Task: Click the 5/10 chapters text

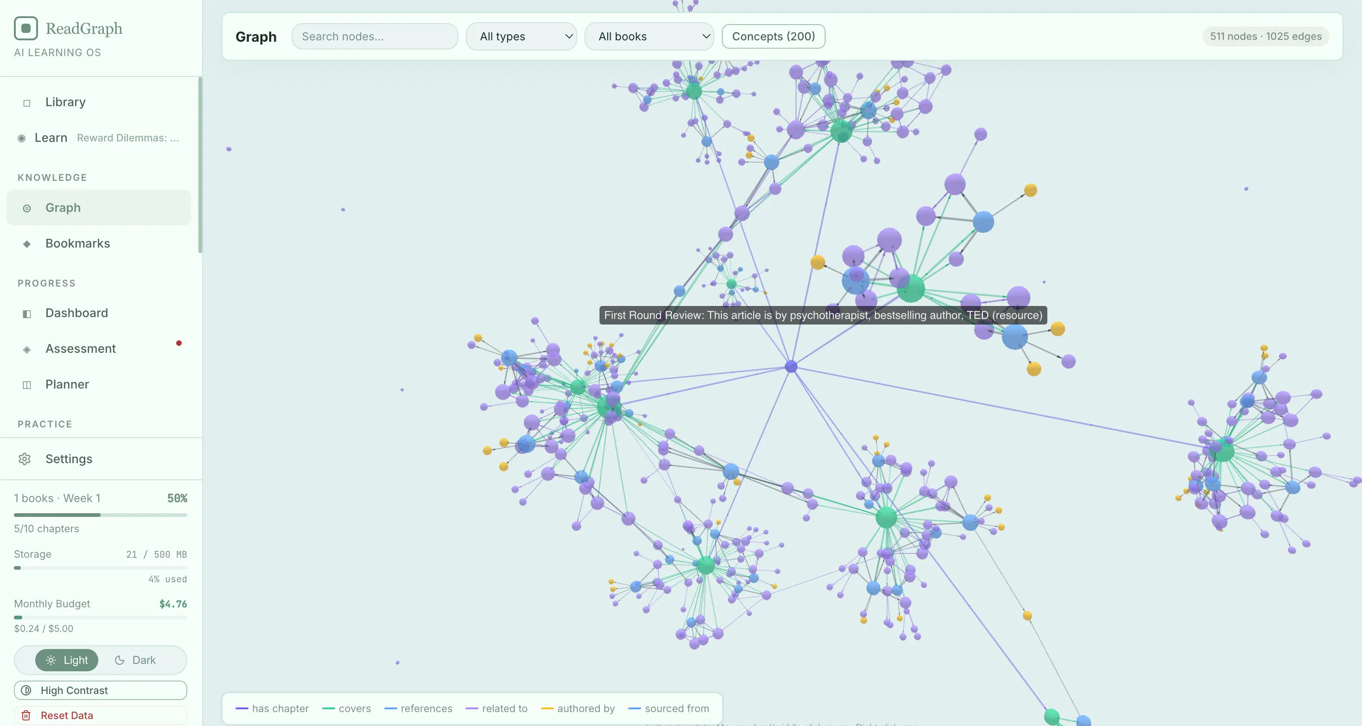Action: tap(46, 529)
